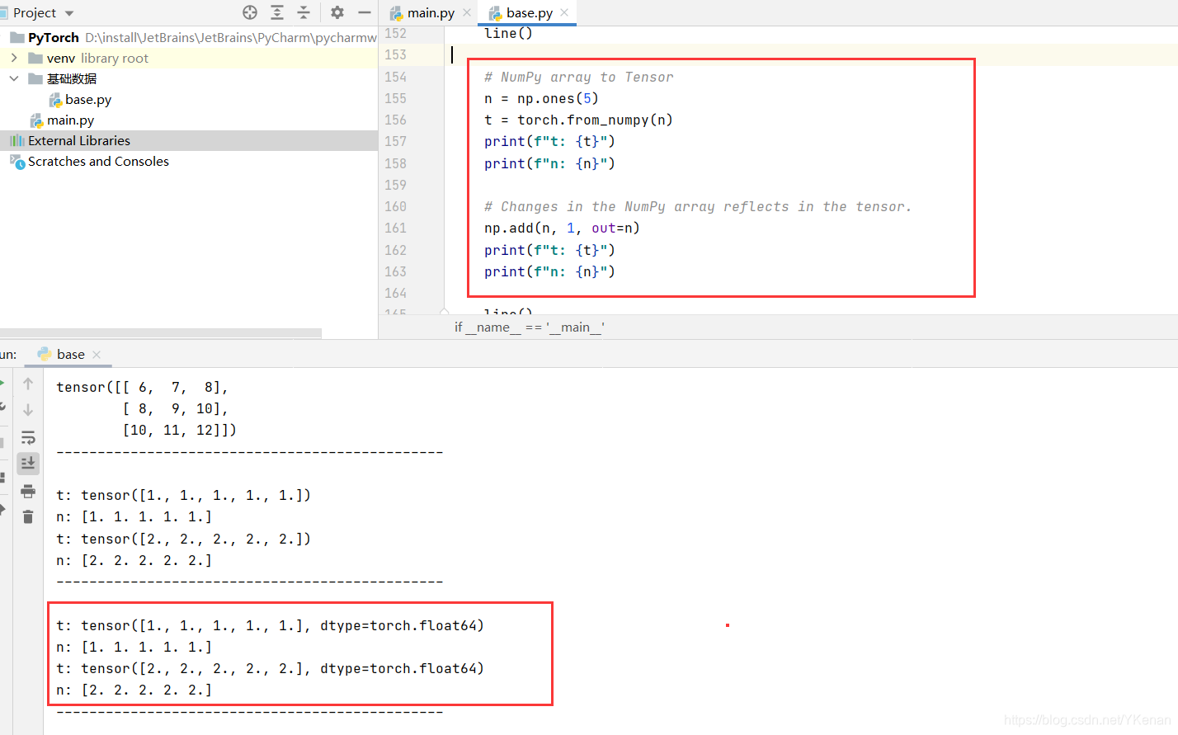1178x735 pixels.
Task: Click the External Libraries icon
Action: (x=17, y=141)
